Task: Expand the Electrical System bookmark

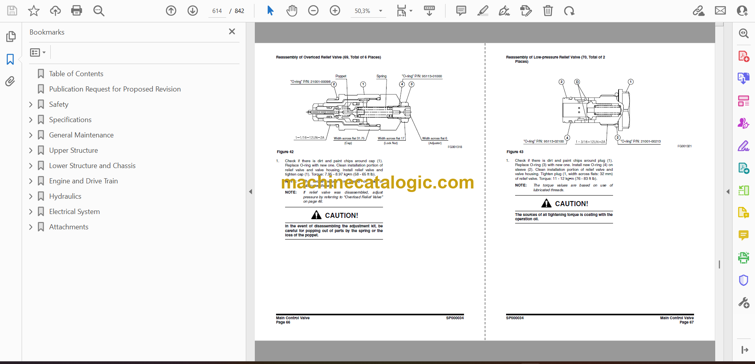Action: pos(31,212)
